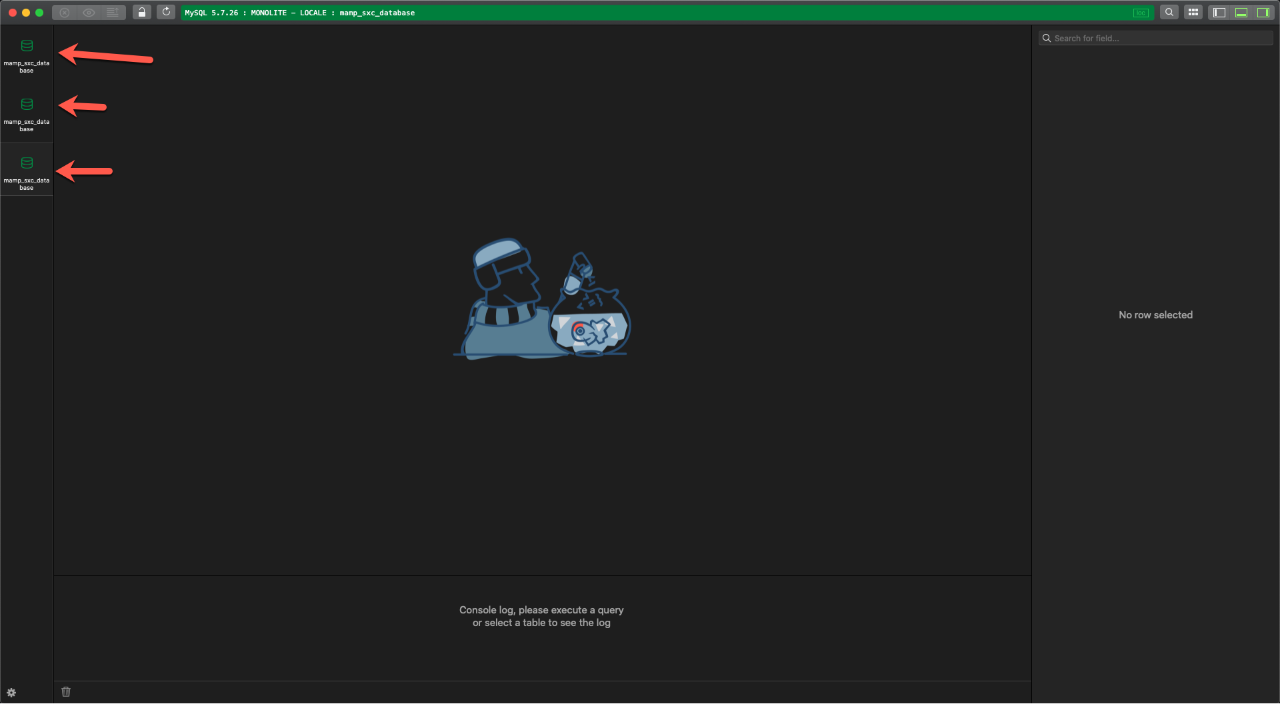Screen dimensions: 1280x704
Task: Click inside the Search for field input
Action: [x=1155, y=38]
